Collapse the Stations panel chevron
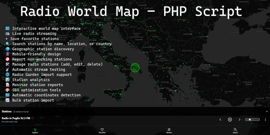Viewport: 270px width, 135px height. [x=266, y=111]
